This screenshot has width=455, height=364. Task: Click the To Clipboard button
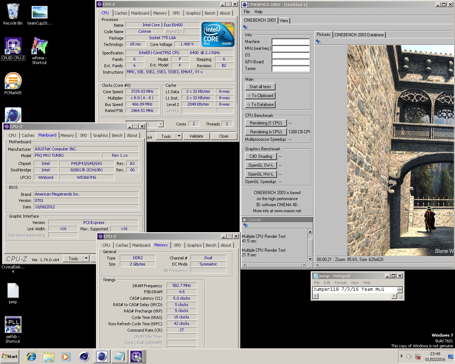point(260,96)
